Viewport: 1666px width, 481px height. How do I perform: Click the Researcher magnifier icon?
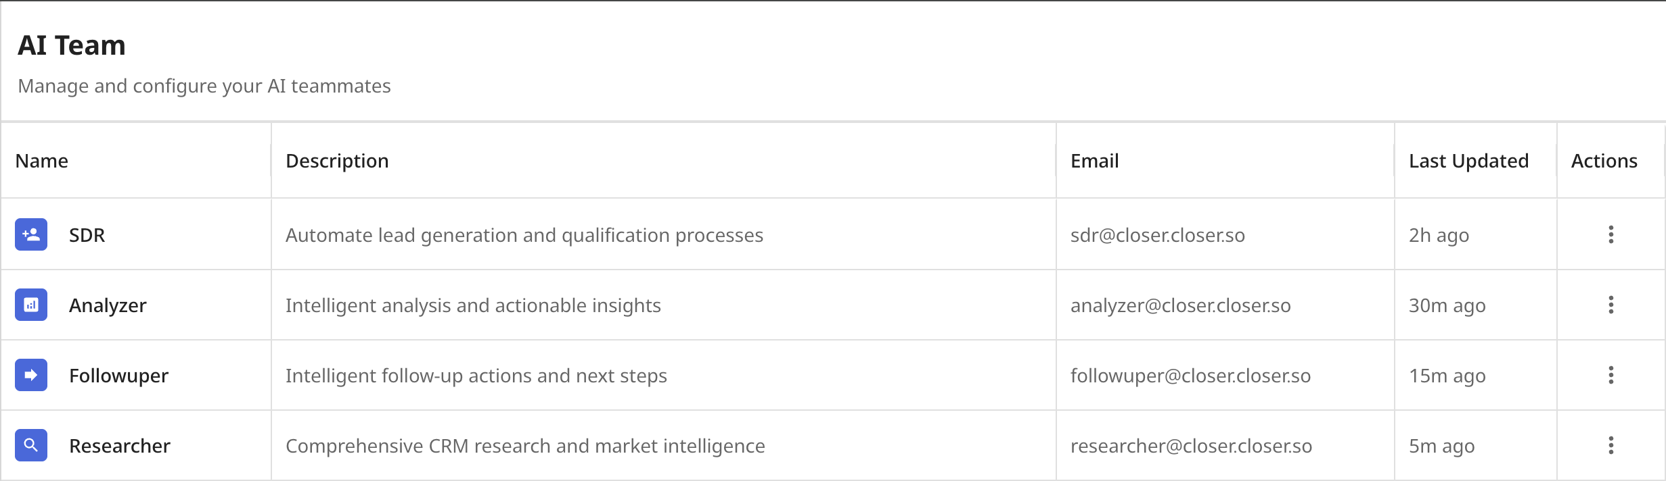31,445
